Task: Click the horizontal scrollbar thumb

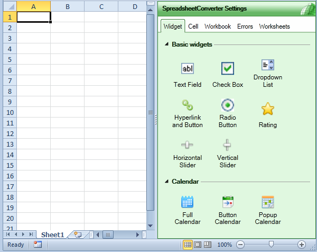Action: point(108,235)
